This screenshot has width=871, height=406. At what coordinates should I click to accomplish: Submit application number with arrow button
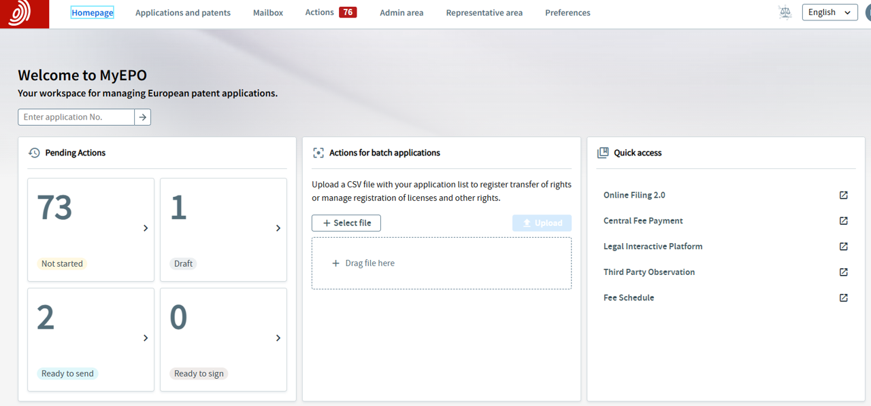pos(143,117)
